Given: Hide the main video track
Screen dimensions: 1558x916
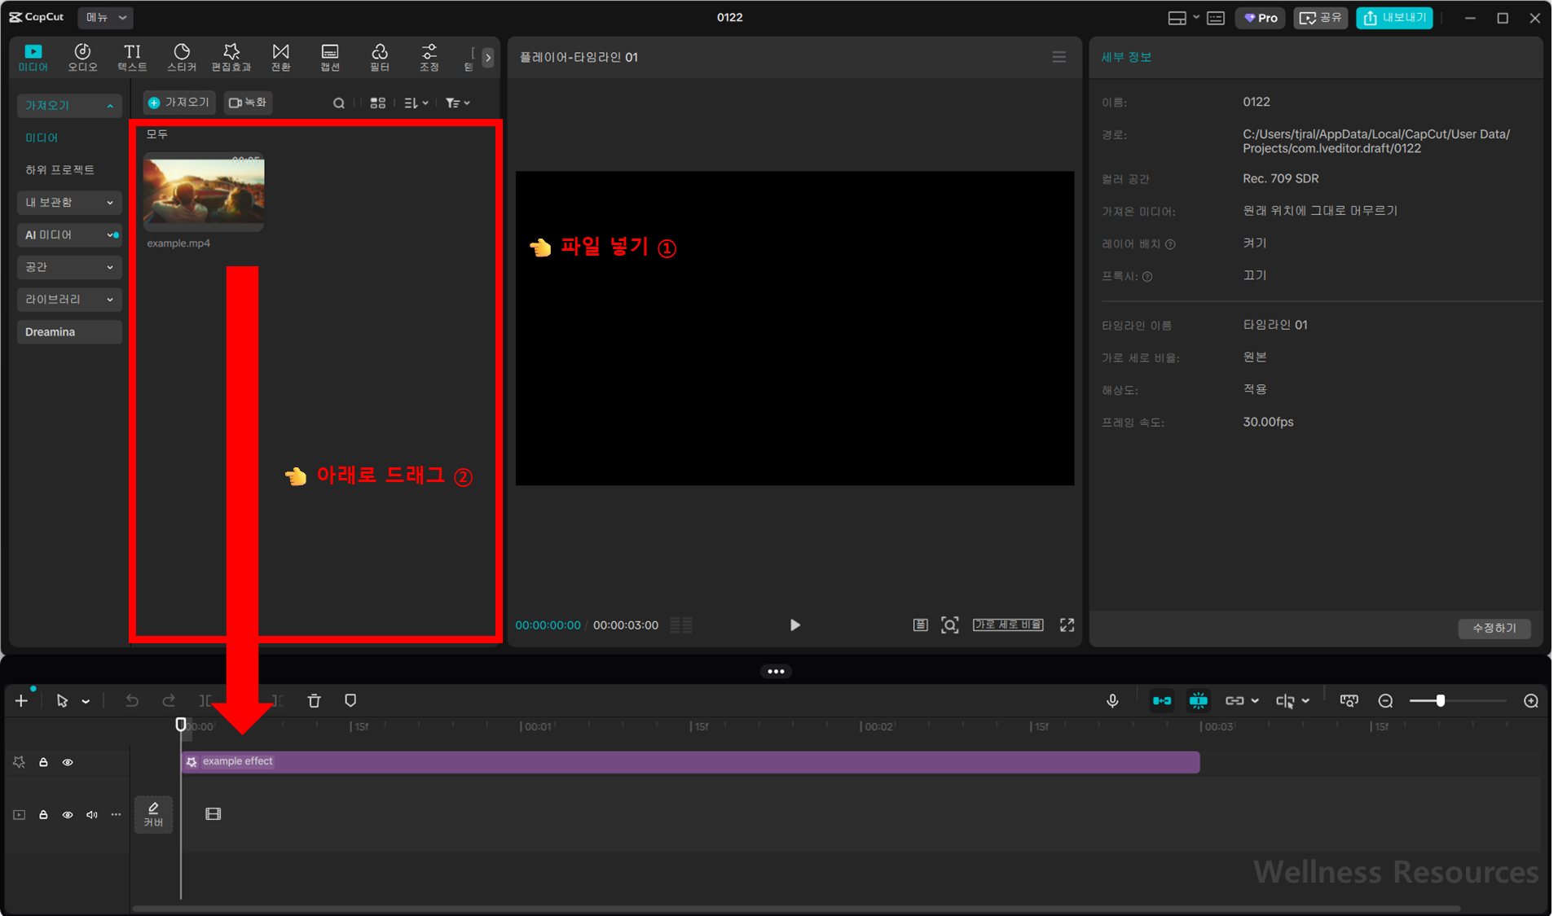Looking at the screenshot, I should point(68,814).
